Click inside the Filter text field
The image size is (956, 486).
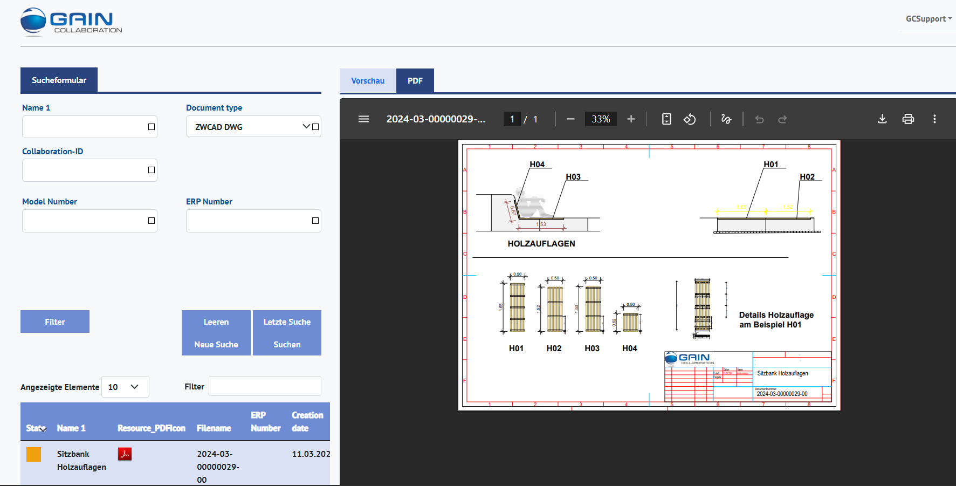point(265,386)
